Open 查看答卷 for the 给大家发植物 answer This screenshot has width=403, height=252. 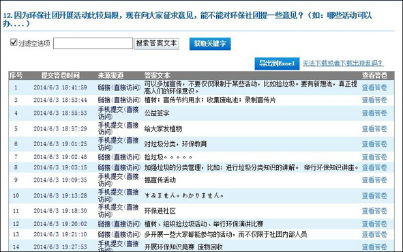(374, 128)
